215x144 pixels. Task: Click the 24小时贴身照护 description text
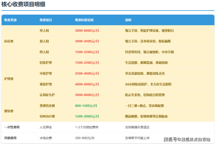tap(148, 84)
